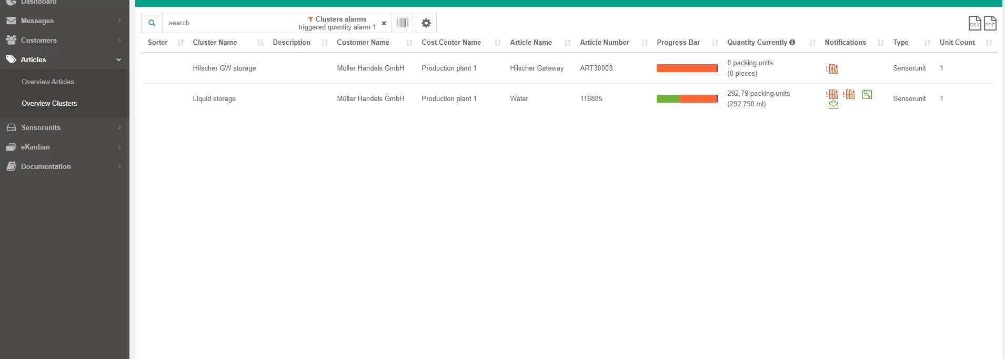The height and width of the screenshot is (359, 1005).
Task: Click article number ART30003
Action: (x=596, y=68)
